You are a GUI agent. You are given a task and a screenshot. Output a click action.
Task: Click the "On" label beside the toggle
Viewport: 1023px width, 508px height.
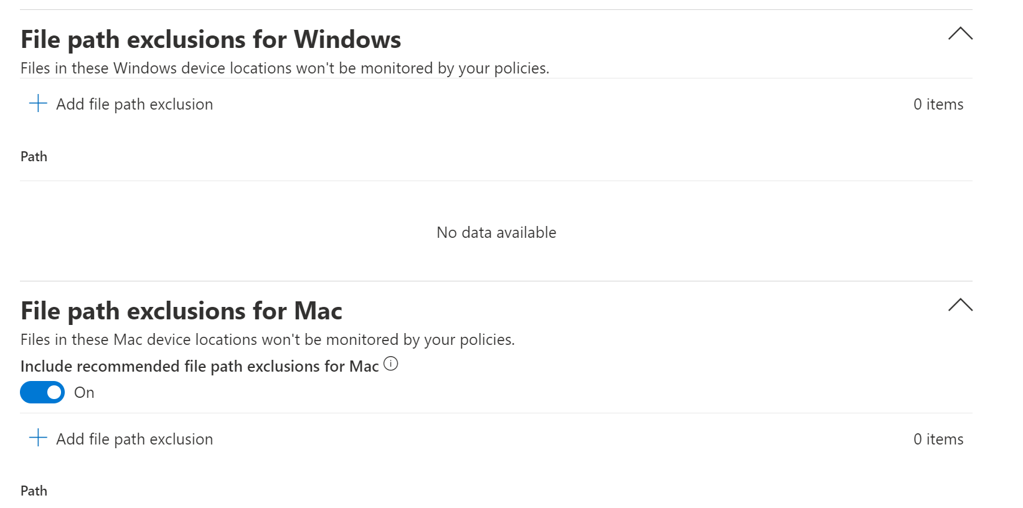point(84,393)
